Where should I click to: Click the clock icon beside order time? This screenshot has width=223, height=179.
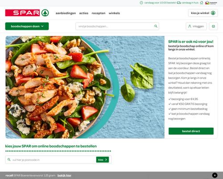click(141, 3)
